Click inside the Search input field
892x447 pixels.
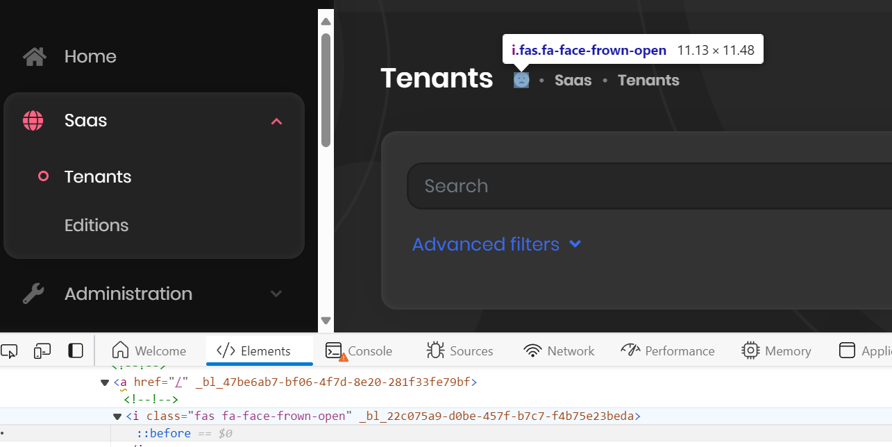(x=625, y=186)
